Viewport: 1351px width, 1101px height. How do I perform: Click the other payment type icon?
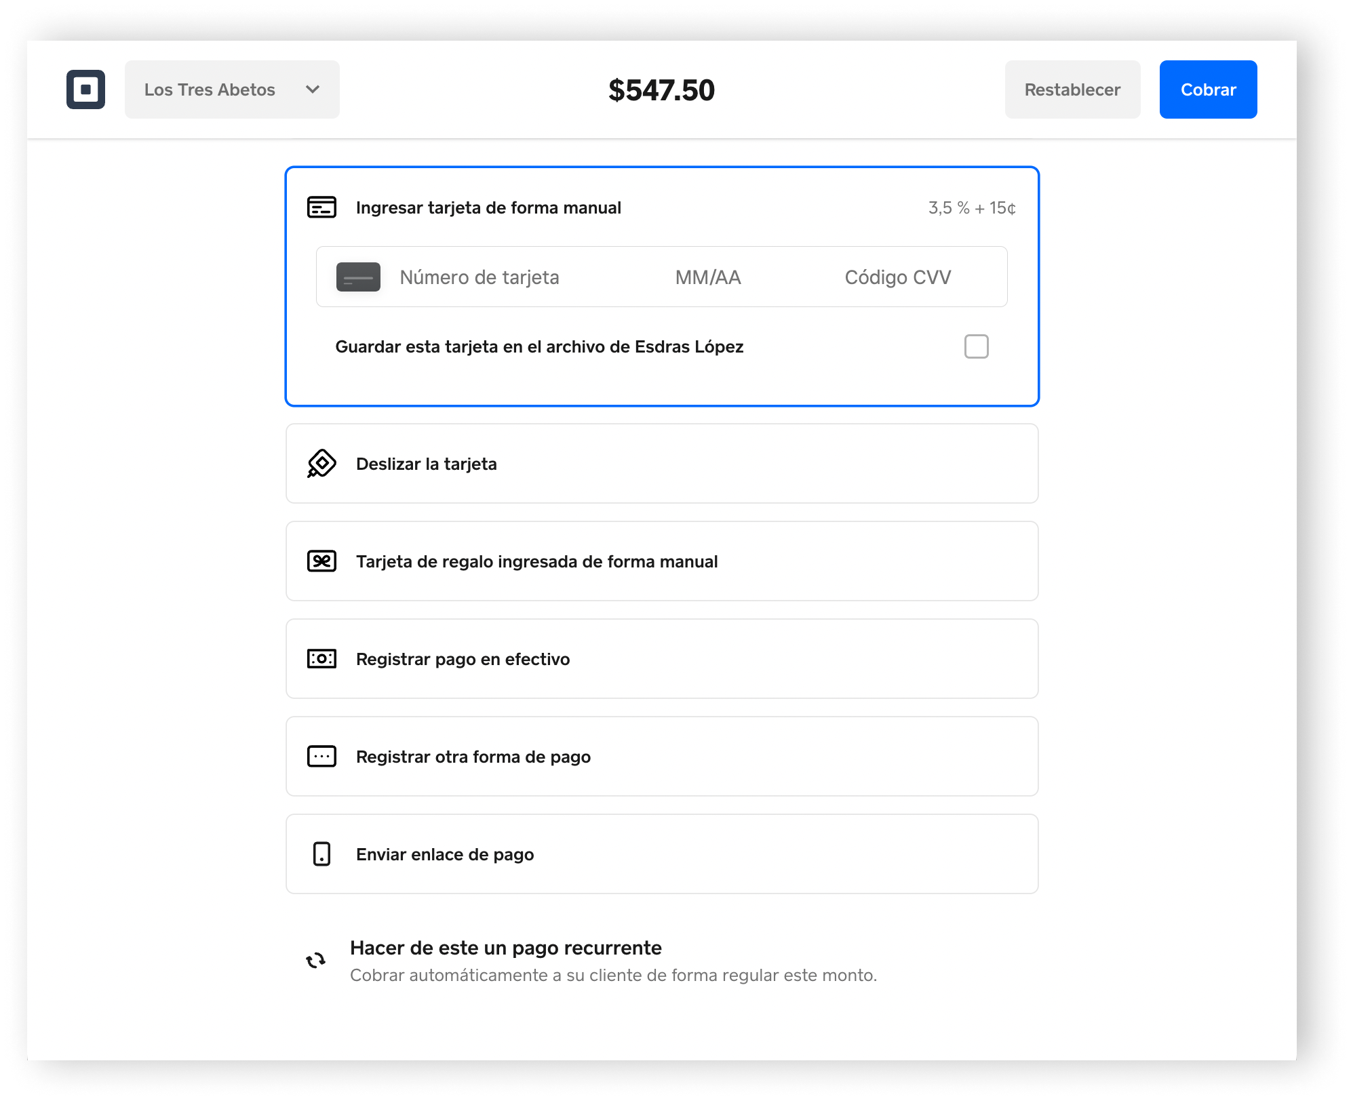pyautogui.click(x=321, y=757)
